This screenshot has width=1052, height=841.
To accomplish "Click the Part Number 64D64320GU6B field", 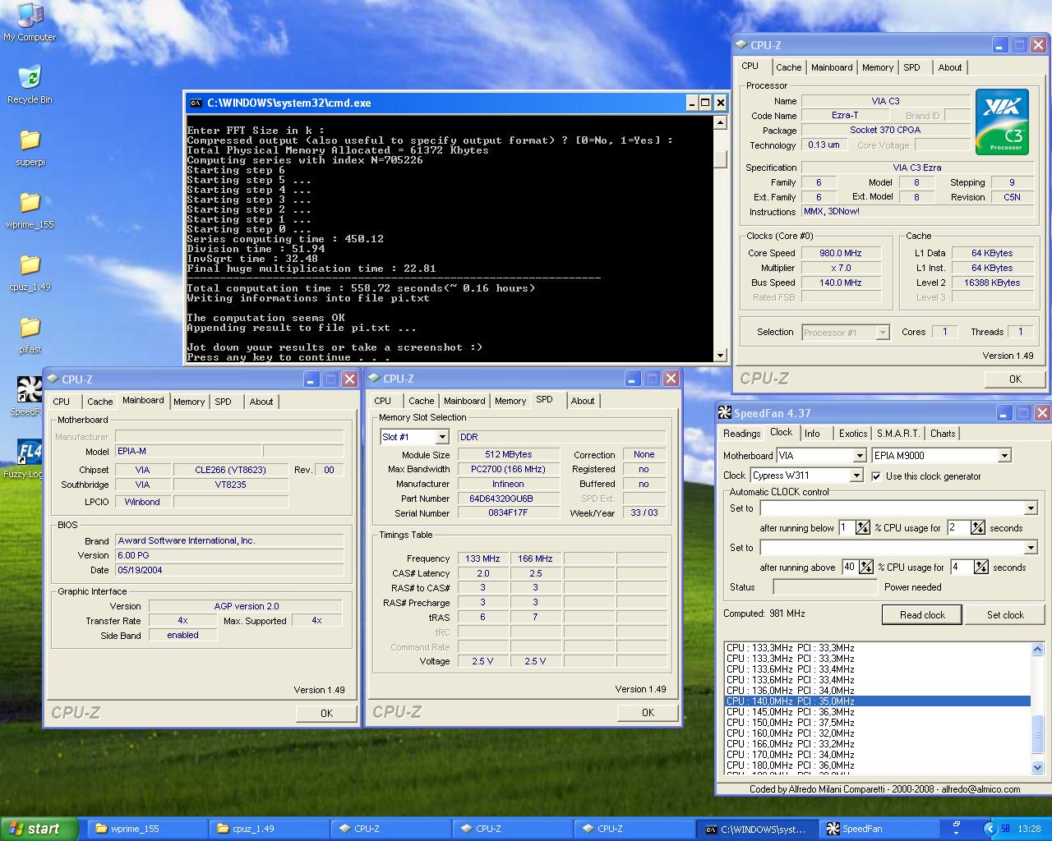I will 508,499.
